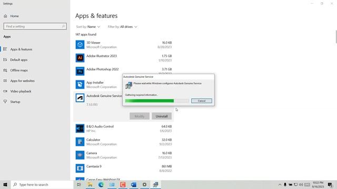Image resolution: width=337 pixels, height=189 pixels.
Task: Open Microsoft Word from taskbar
Action: [x=134, y=184]
